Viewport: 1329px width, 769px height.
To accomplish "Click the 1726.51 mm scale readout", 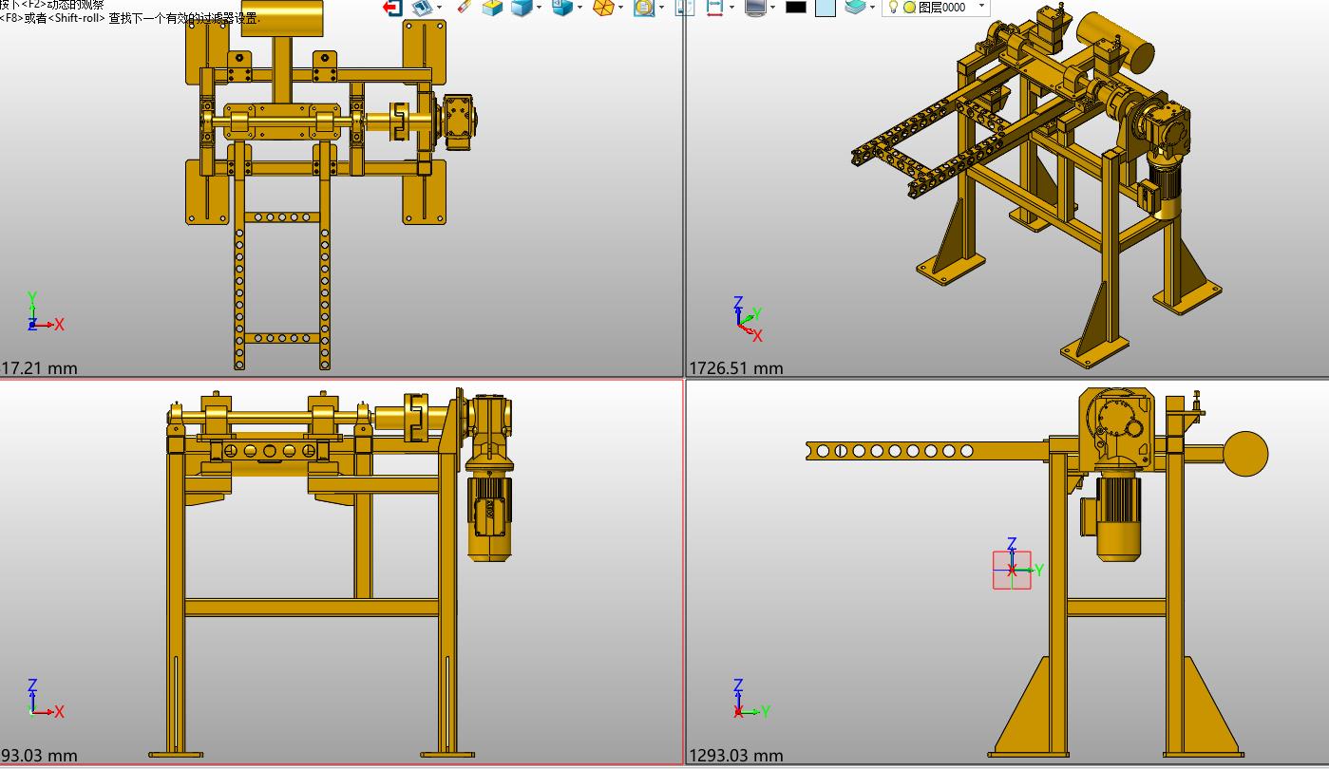I will pyautogui.click(x=735, y=367).
